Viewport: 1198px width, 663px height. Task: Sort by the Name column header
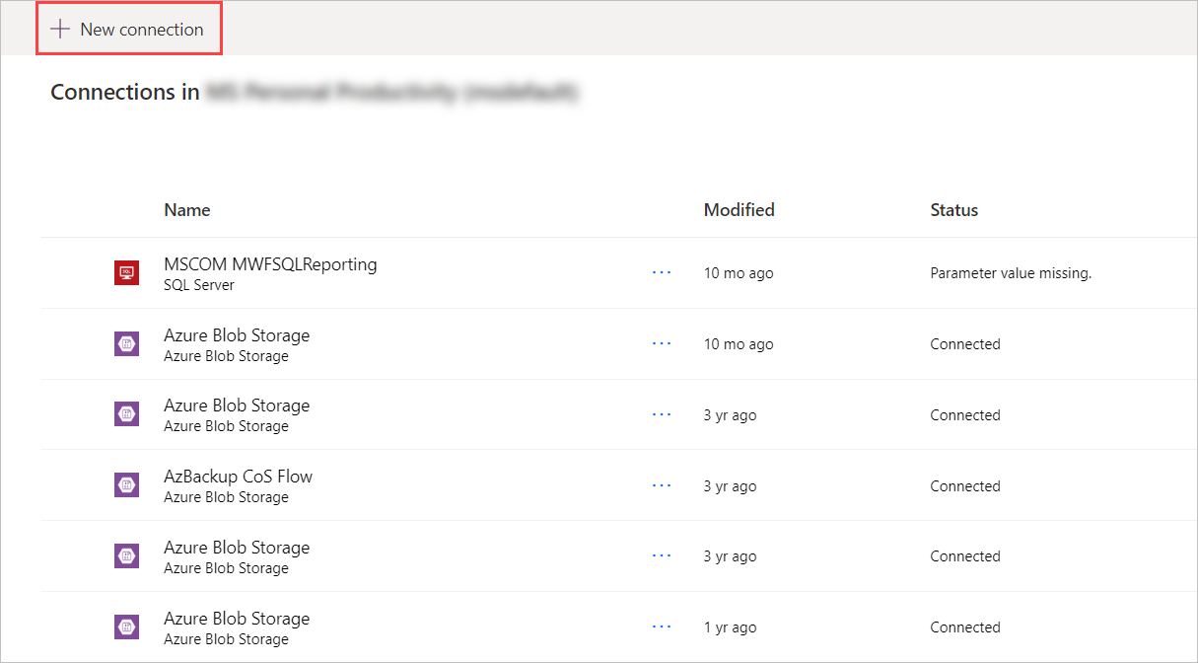click(x=187, y=210)
